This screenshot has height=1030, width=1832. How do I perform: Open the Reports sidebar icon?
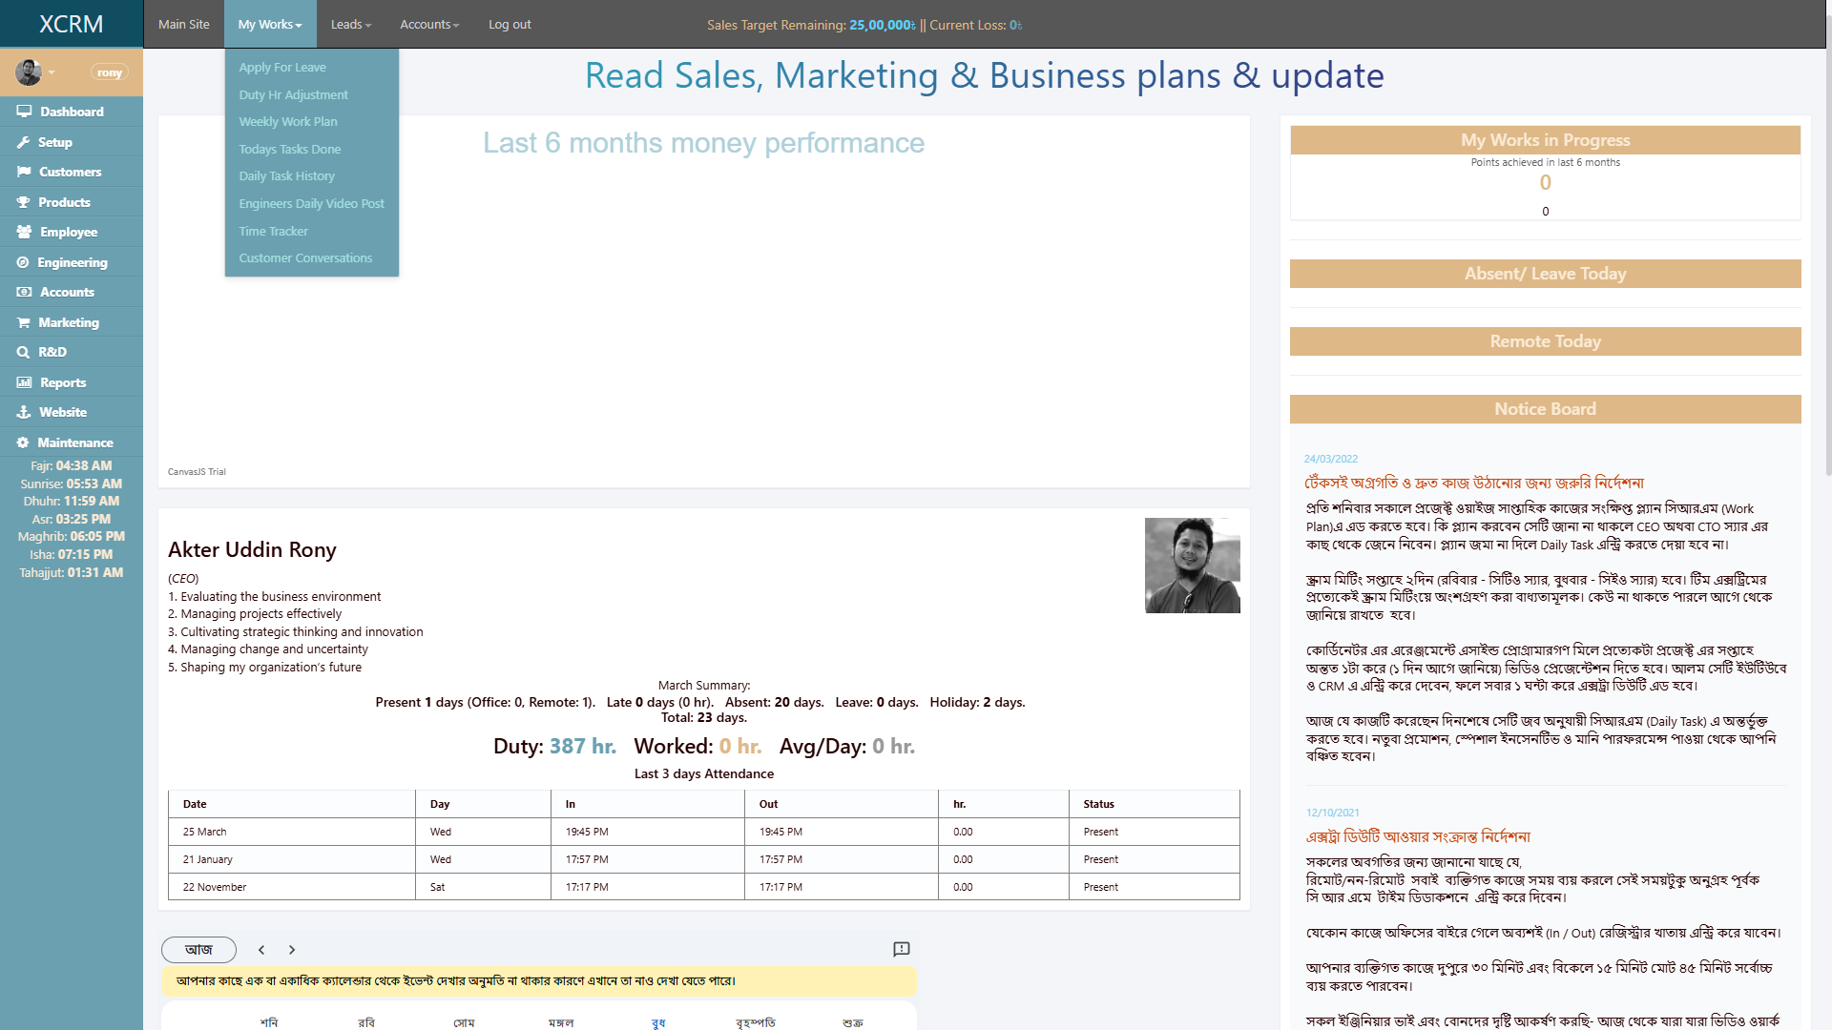point(24,381)
